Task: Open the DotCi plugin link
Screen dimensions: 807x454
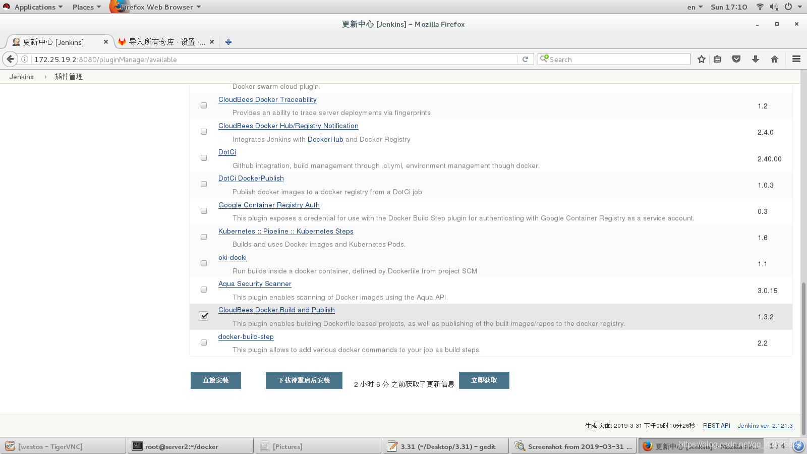Action: [x=227, y=152]
